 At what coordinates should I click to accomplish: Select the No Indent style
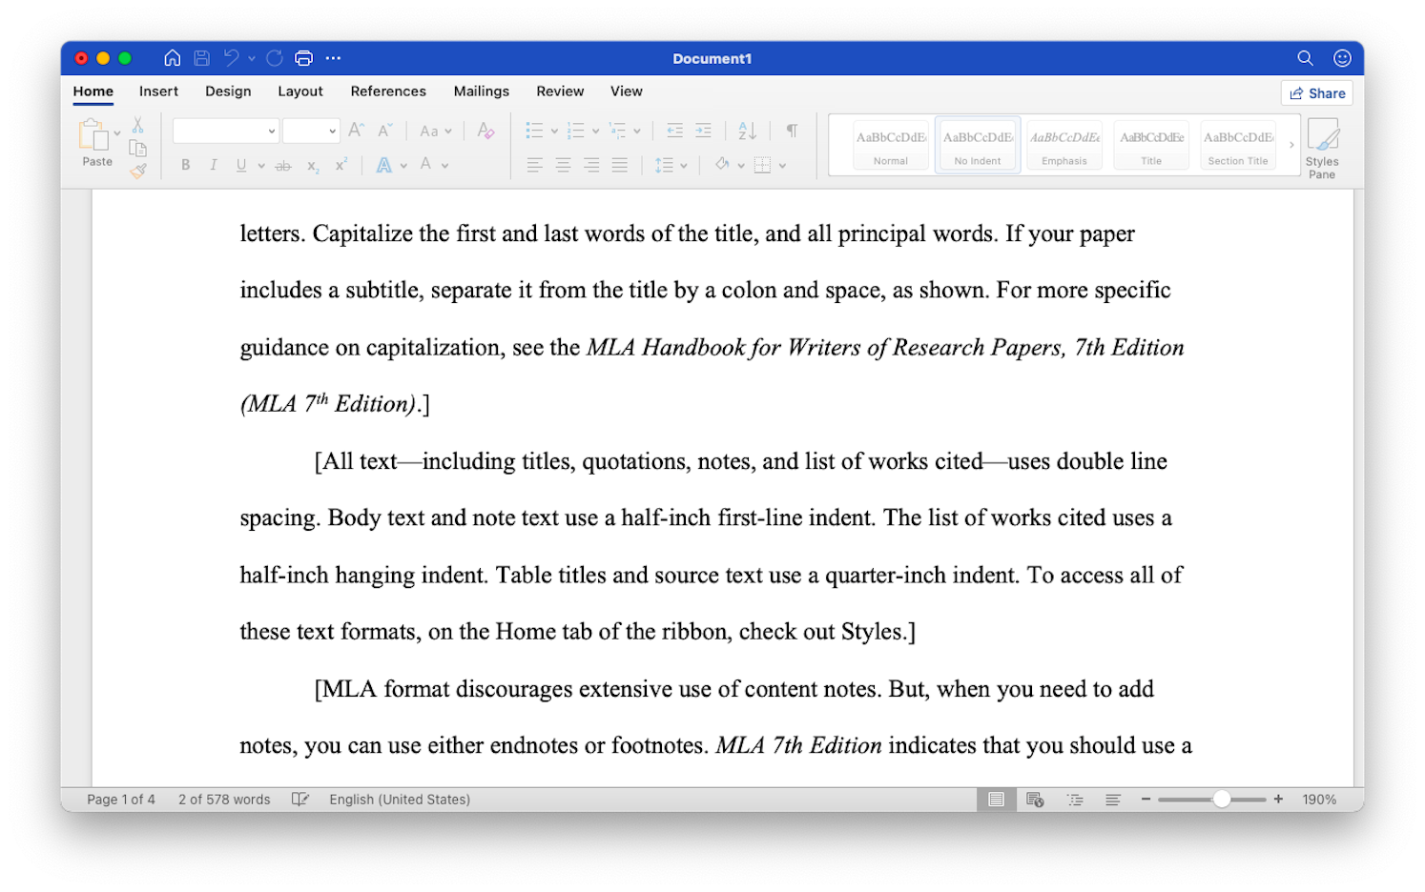[977, 144]
